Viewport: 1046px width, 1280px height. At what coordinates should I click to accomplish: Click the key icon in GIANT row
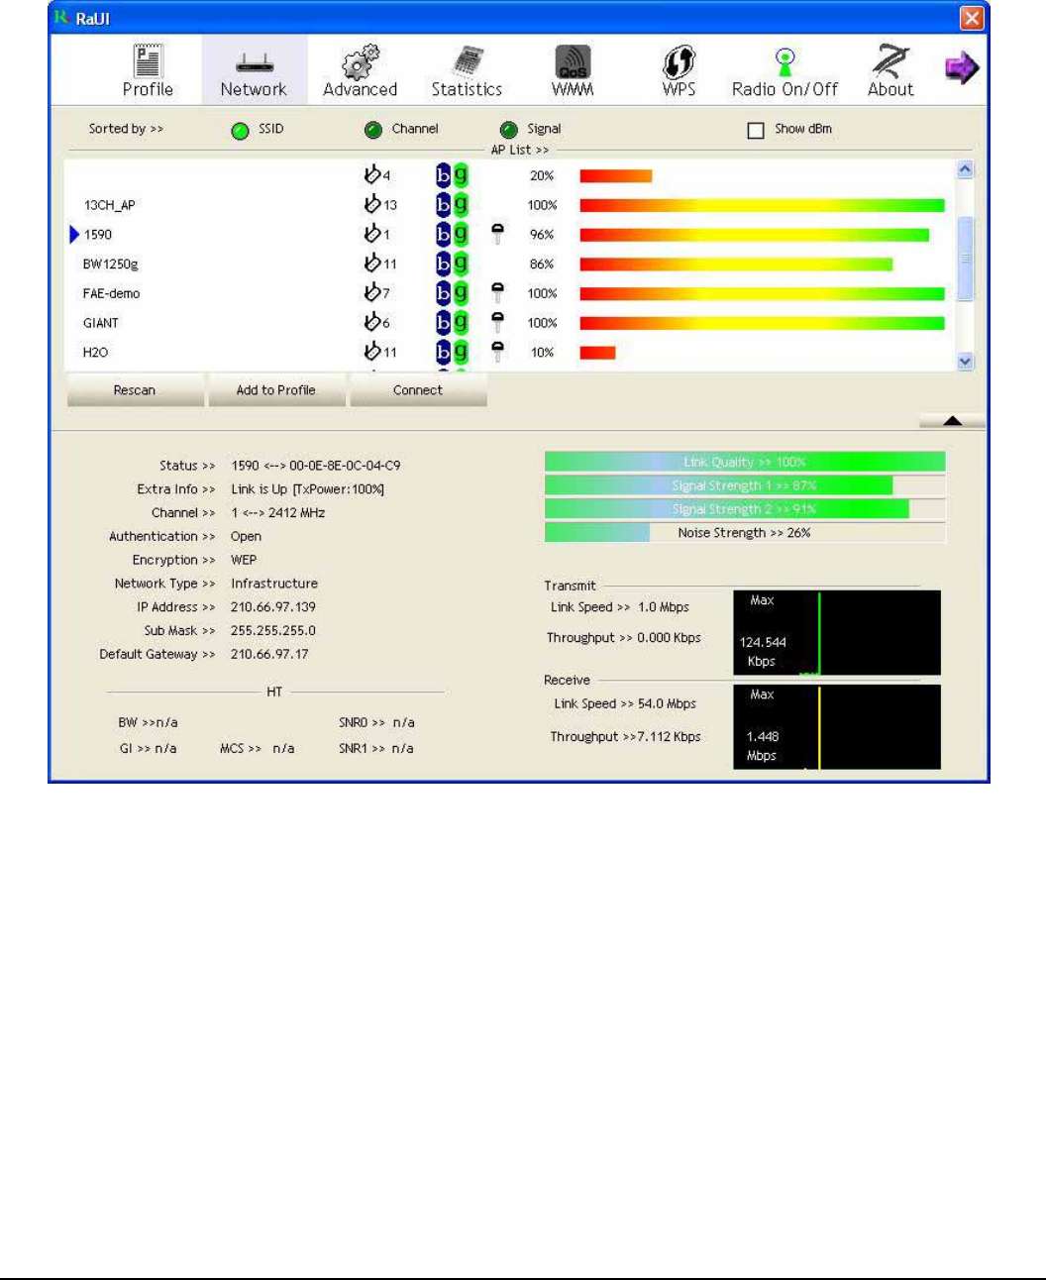(497, 322)
